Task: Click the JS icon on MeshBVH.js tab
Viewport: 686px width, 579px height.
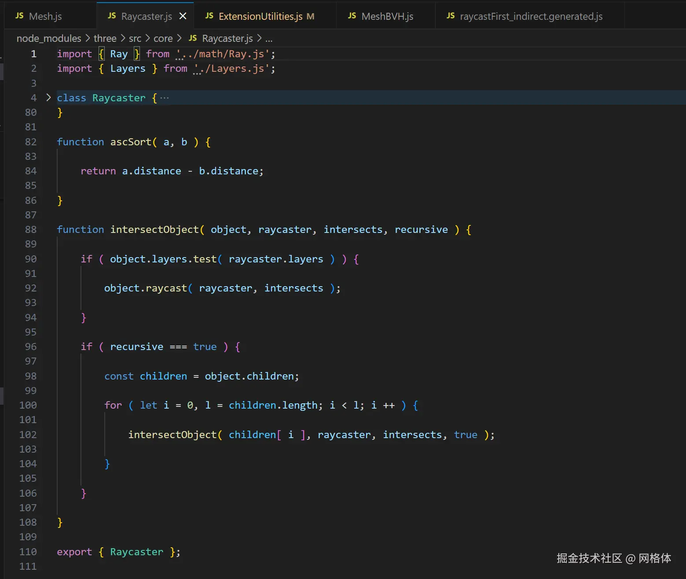Action: tap(352, 16)
